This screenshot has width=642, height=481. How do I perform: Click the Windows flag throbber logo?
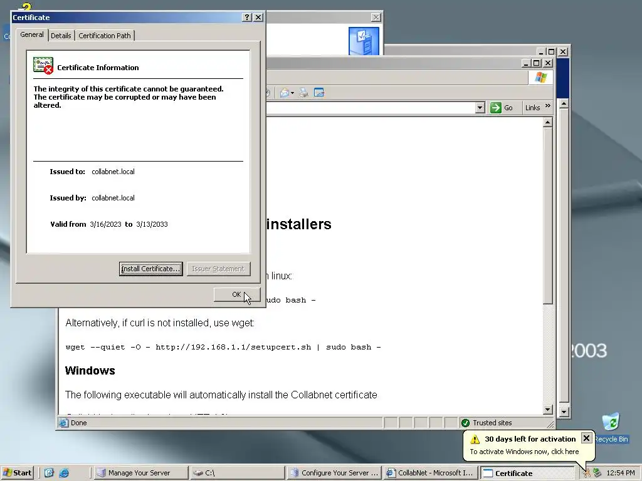[540, 78]
